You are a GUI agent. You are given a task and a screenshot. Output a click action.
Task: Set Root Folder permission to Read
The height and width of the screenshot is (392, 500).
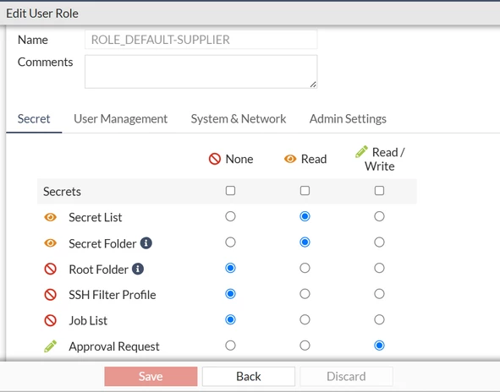pos(305,268)
